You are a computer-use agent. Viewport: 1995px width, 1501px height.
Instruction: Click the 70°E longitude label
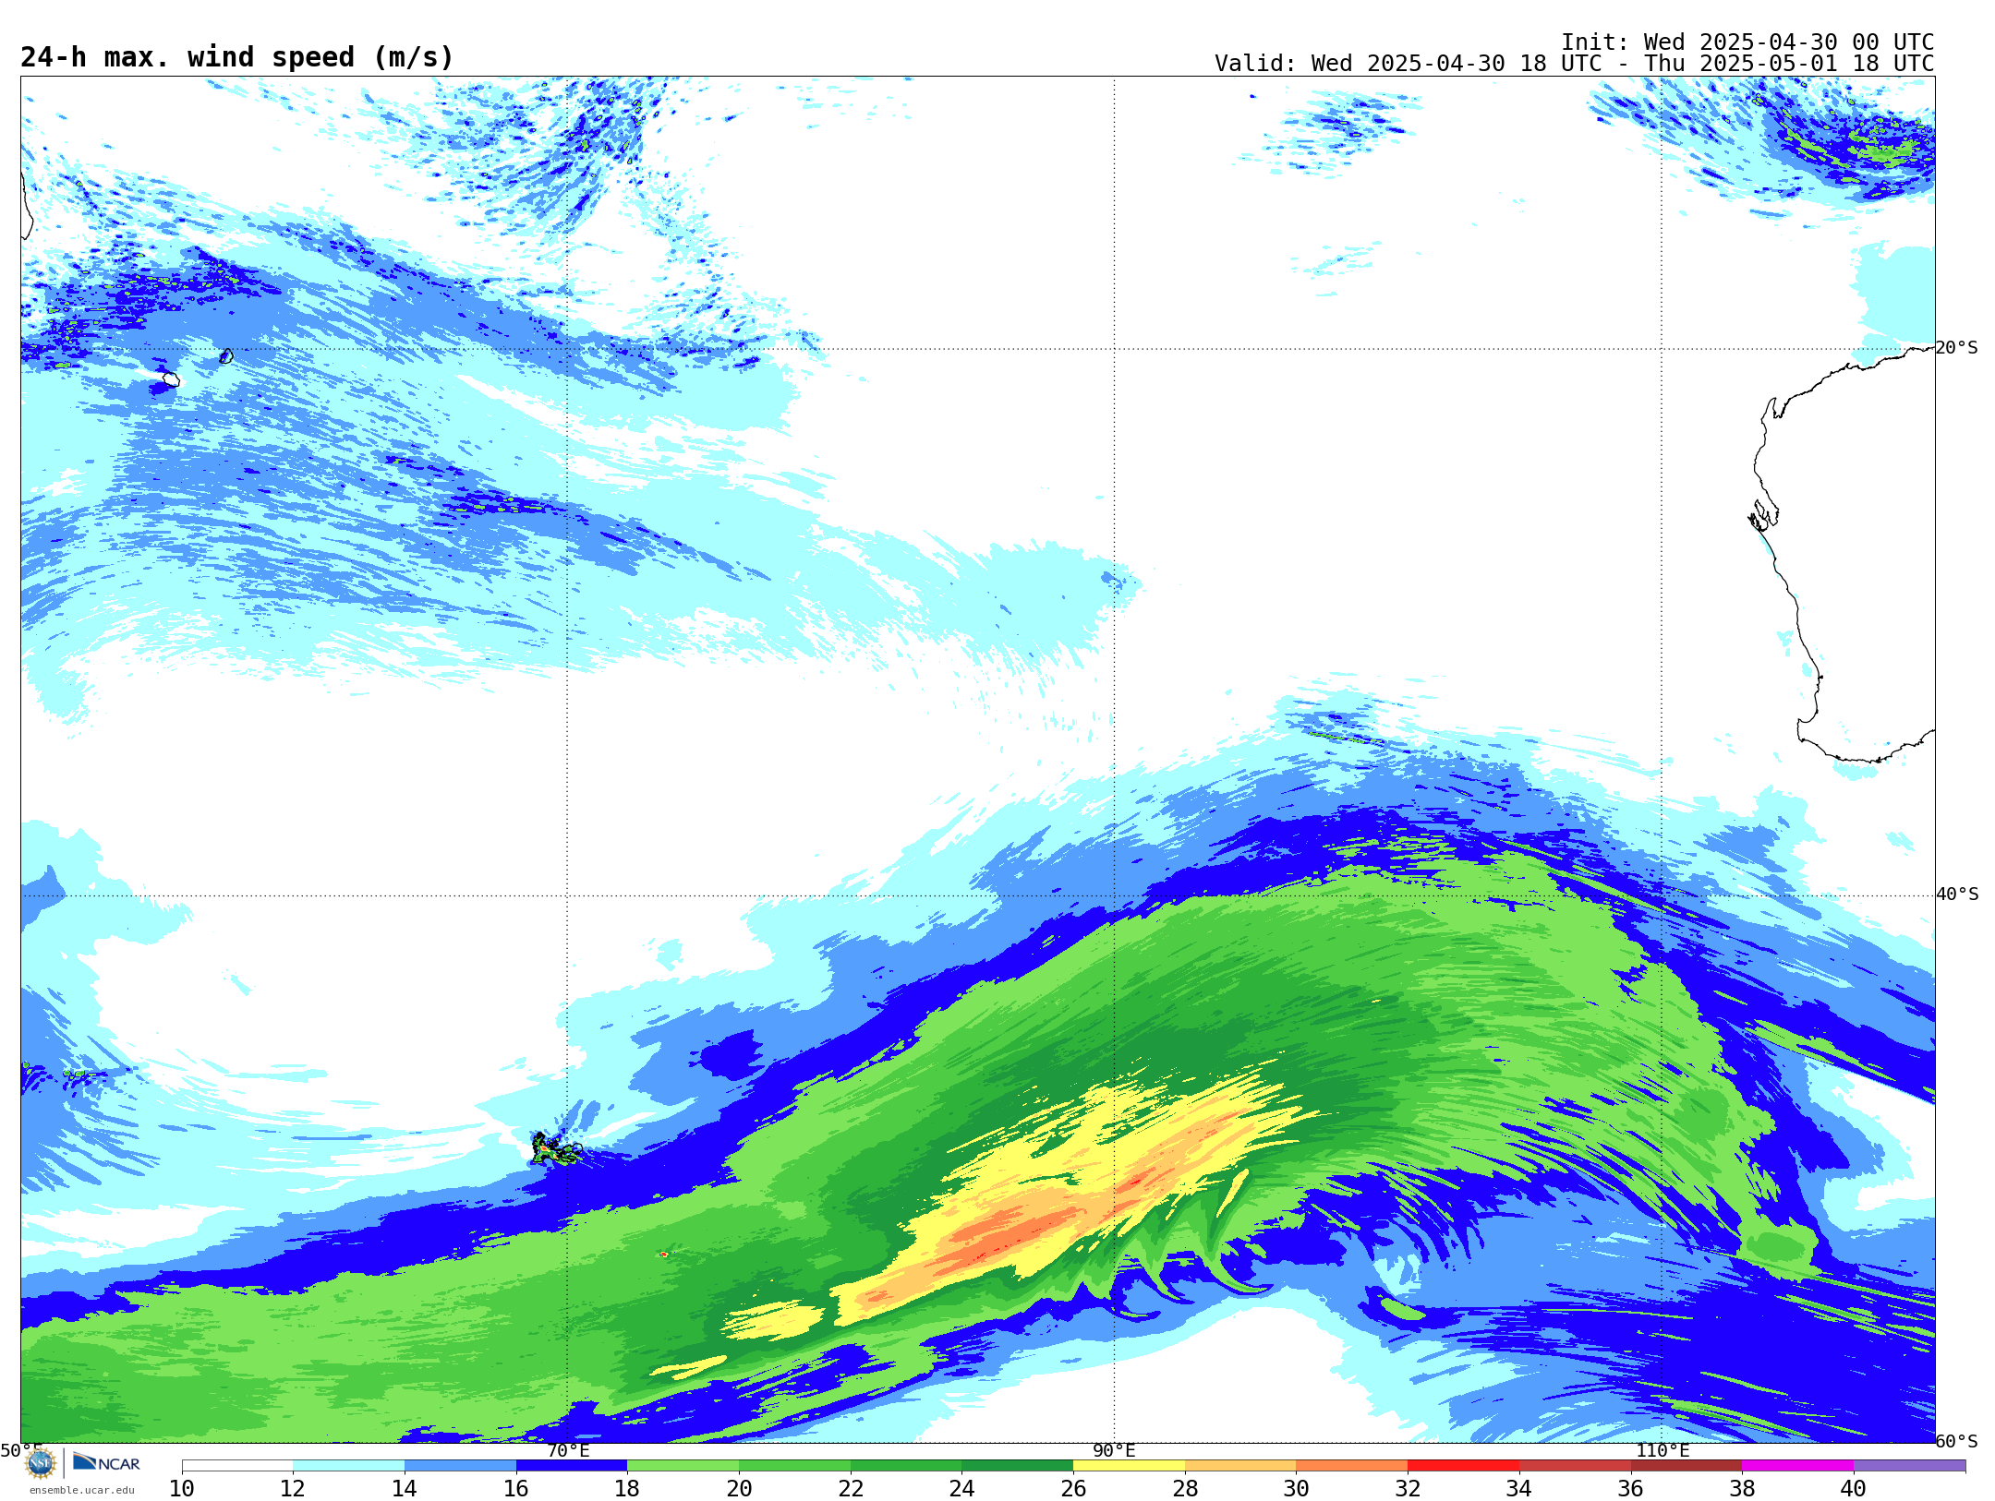[x=568, y=1450]
